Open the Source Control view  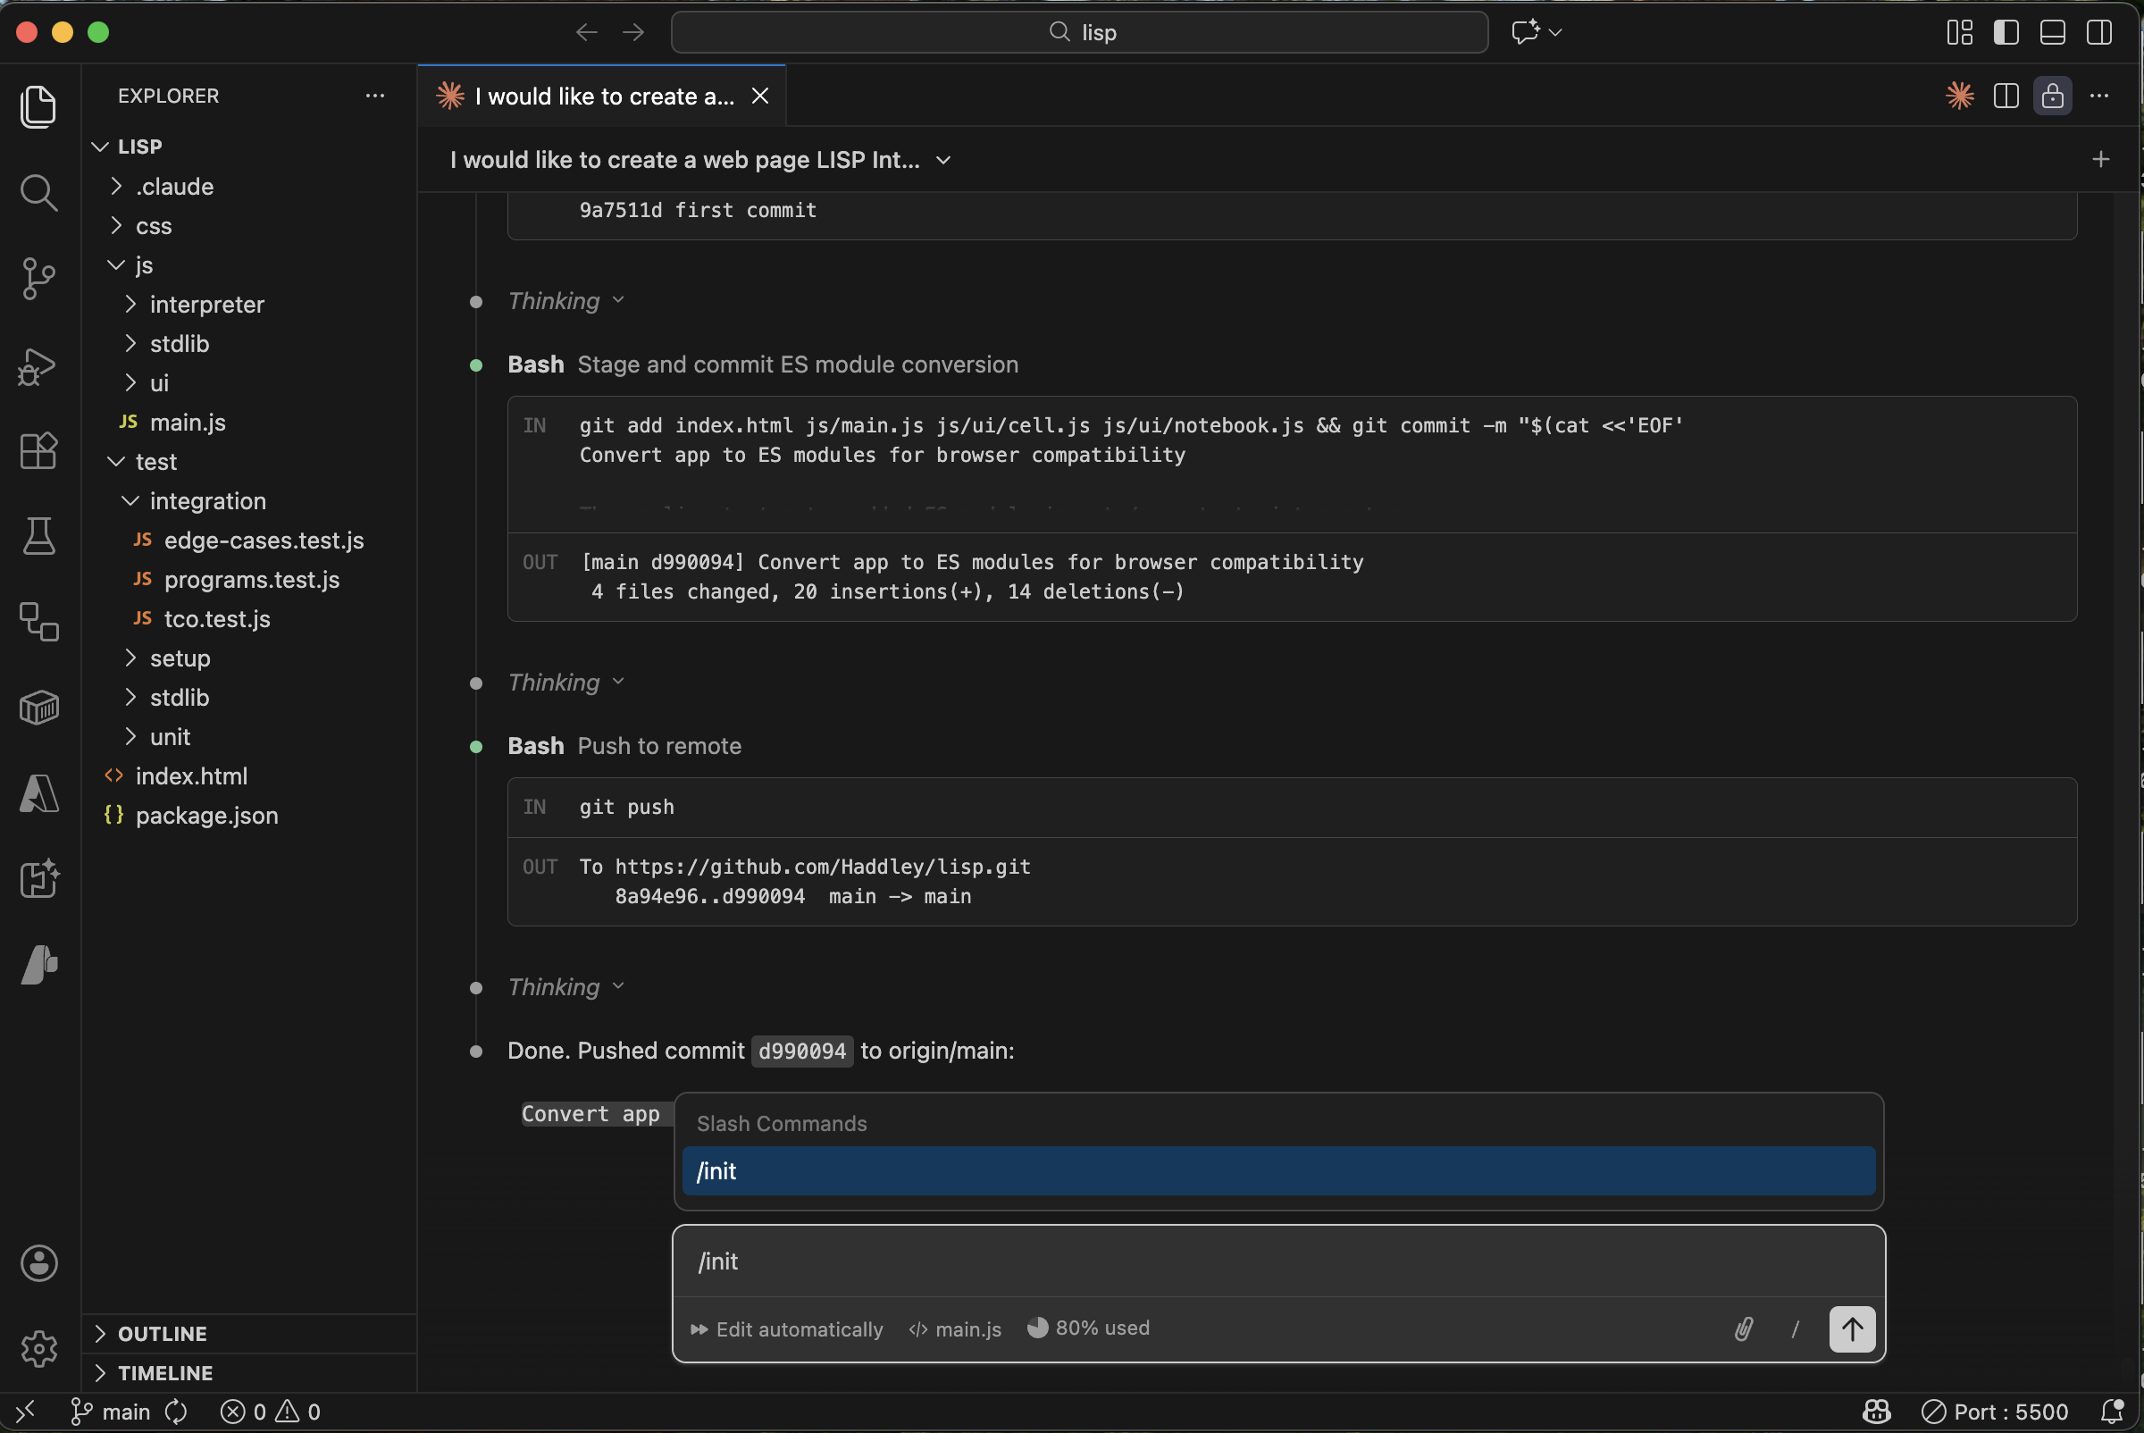point(38,279)
